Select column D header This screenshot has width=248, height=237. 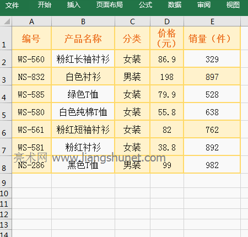tap(167, 21)
